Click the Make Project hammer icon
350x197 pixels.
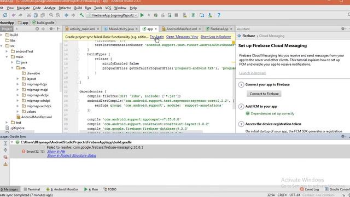pos(81,15)
